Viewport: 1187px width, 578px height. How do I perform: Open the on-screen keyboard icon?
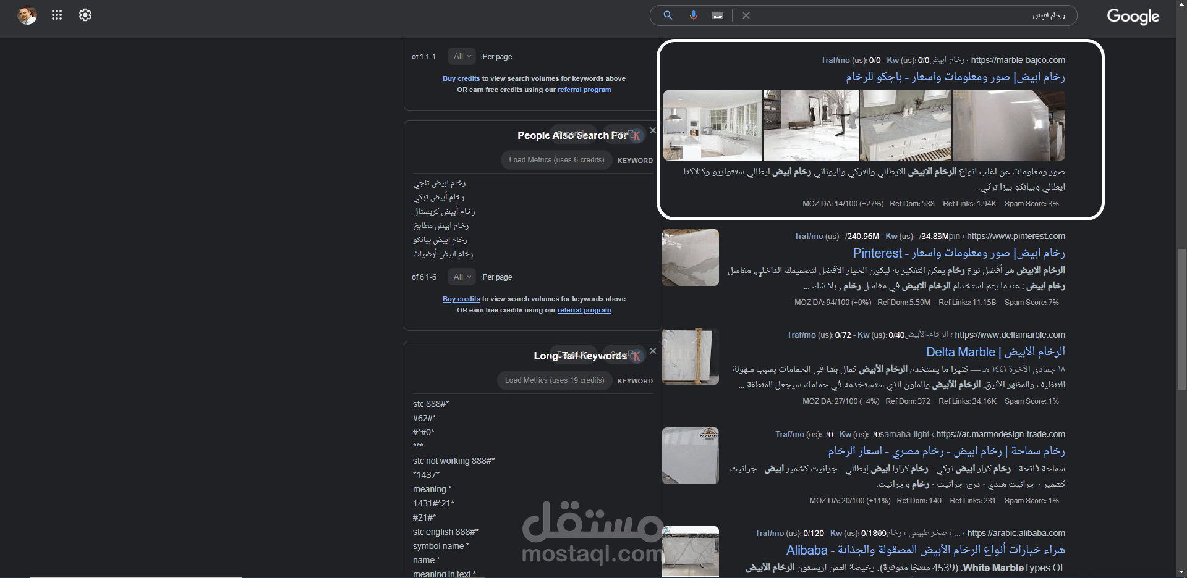pos(717,15)
